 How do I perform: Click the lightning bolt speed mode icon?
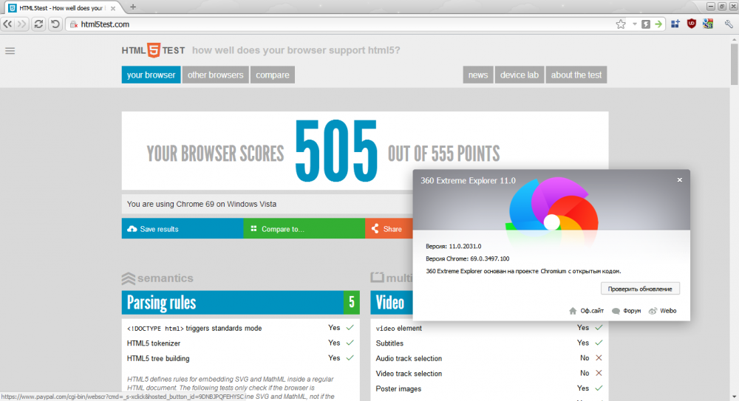click(x=646, y=24)
